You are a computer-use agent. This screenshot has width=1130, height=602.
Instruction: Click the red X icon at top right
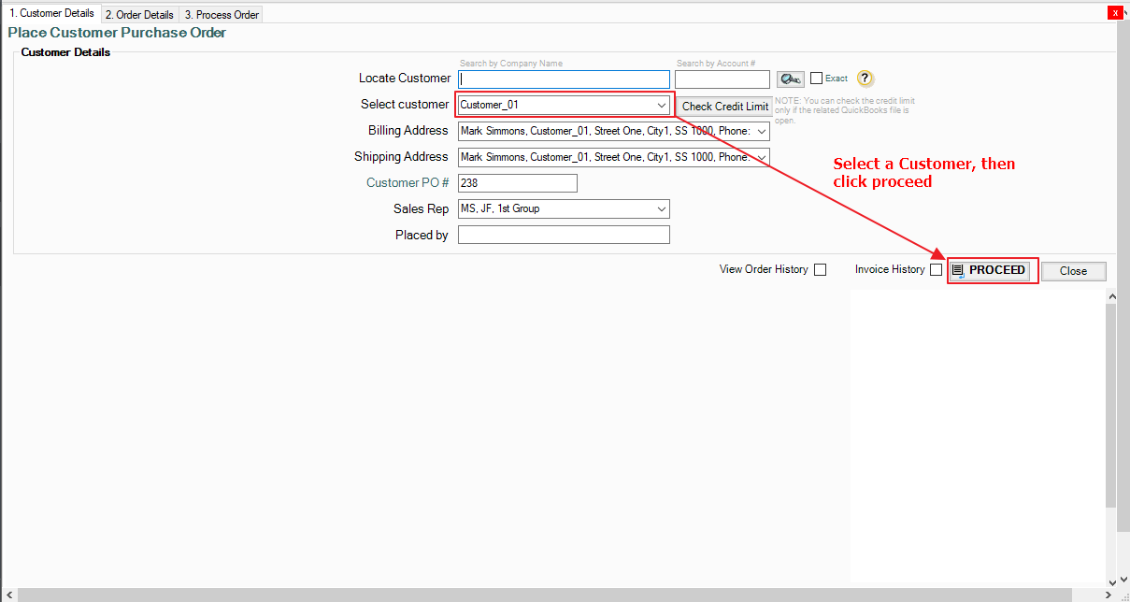click(x=1114, y=13)
